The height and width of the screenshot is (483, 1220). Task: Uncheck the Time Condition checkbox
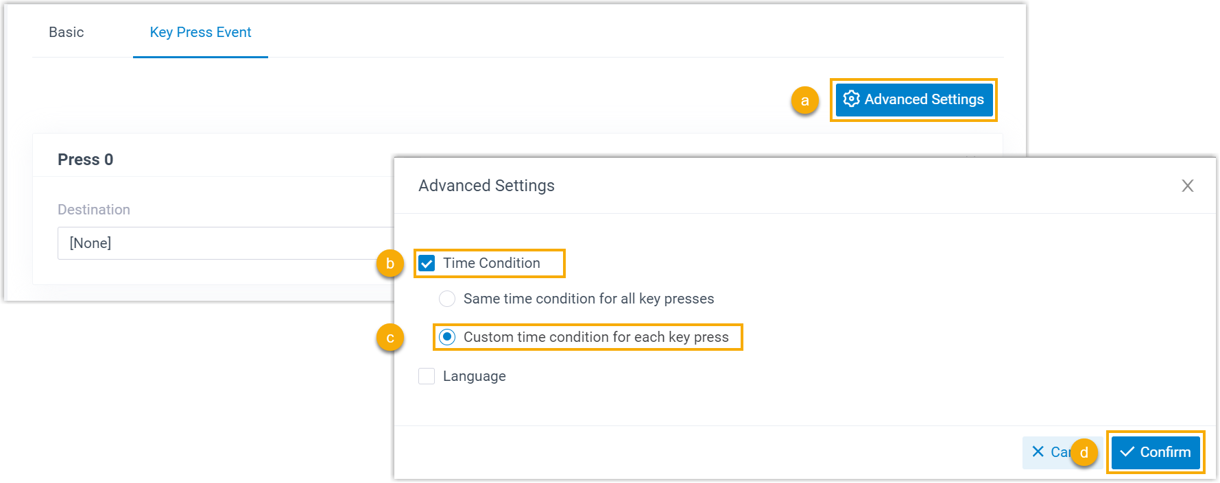(427, 263)
